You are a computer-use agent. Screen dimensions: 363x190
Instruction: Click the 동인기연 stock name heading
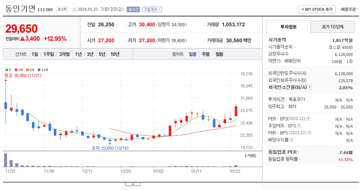[20, 9]
